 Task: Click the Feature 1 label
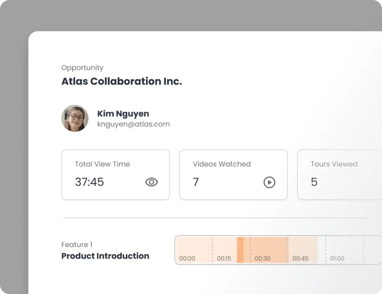click(x=77, y=245)
